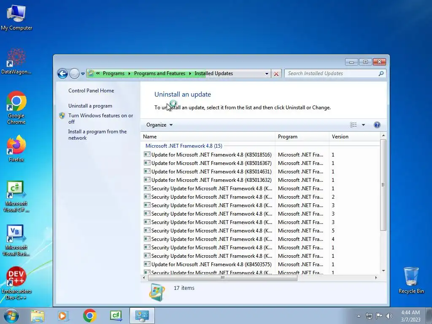Screen dimensions: 432x324
Task: Open Install a program from the network
Action: point(97,135)
